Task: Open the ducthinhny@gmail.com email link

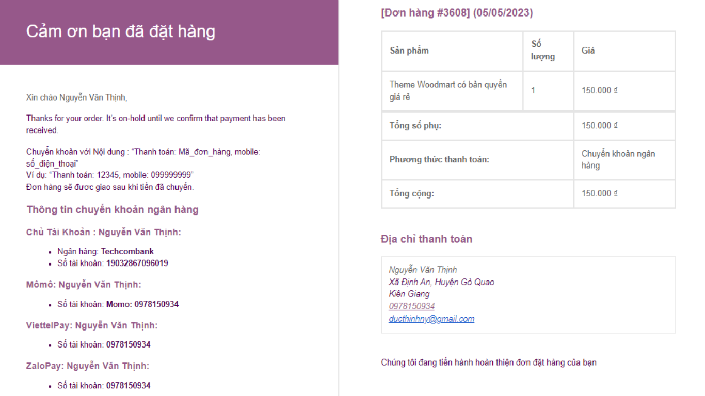Action: point(431,319)
